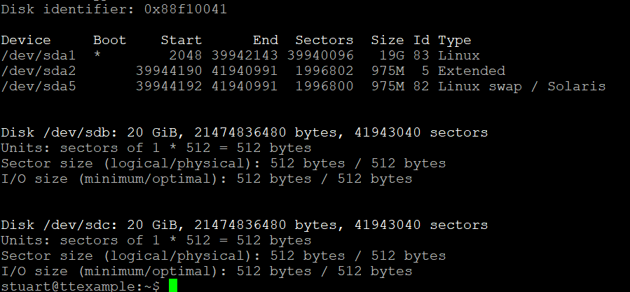This screenshot has height=292, width=630.
Task: Click the Linux swap / Solaris text
Action: click(x=521, y=86)
